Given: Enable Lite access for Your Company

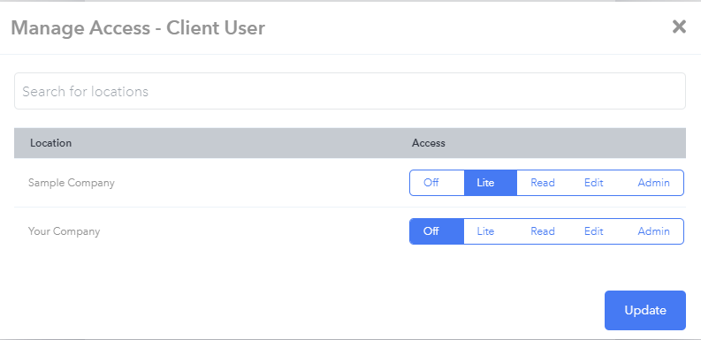Looking at the screenshot, I should coord(485,231).
